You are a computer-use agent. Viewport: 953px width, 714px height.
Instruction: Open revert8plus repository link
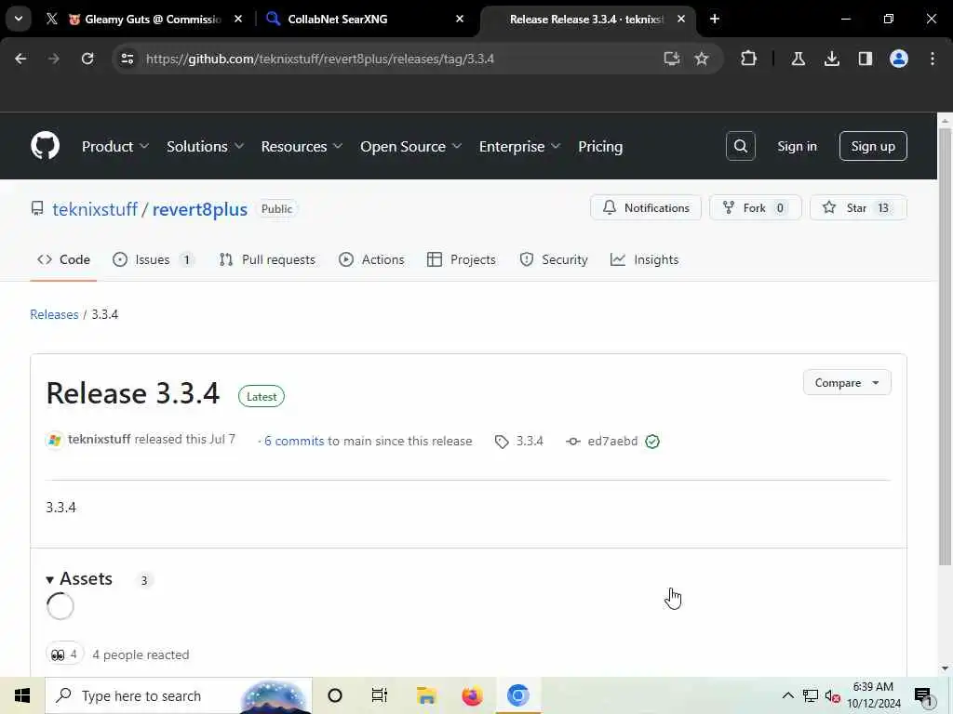(x=199, y=209)
